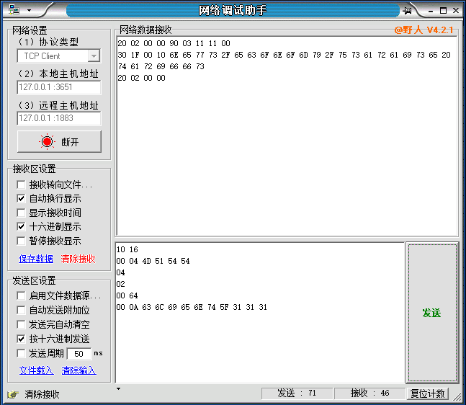Click send line 00 64
Screen dimensions: 466x405
click(x=127, y=295)
